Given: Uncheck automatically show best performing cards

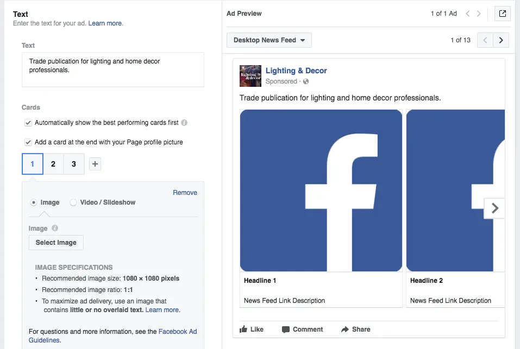Looking at the screenshot, I should pos(28,123).
